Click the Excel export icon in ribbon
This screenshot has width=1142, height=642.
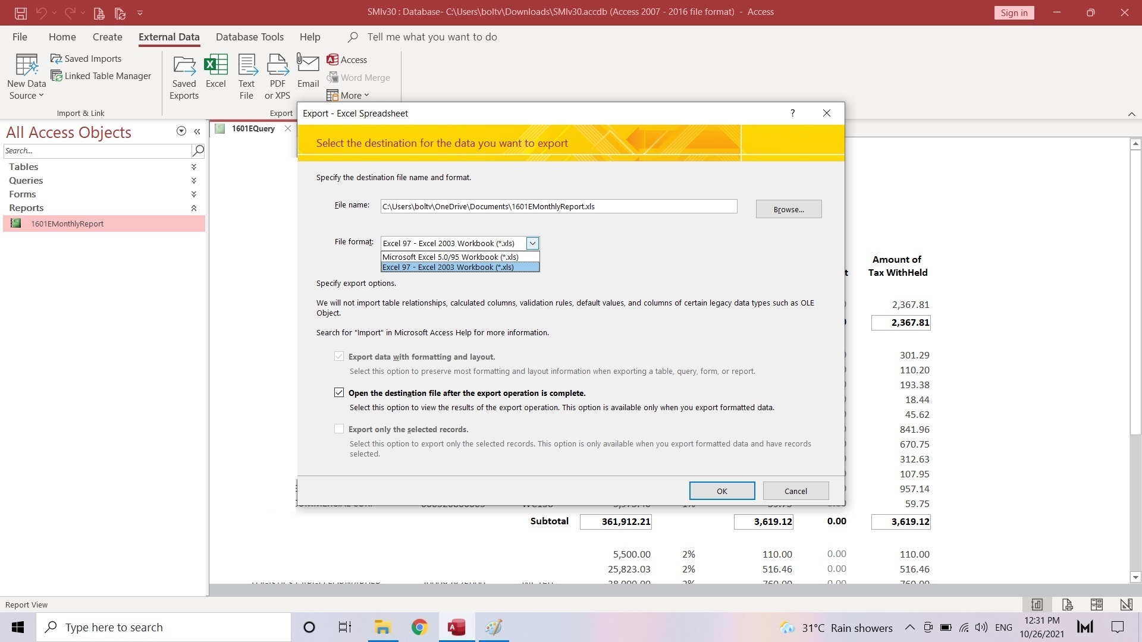pos(215,65)
